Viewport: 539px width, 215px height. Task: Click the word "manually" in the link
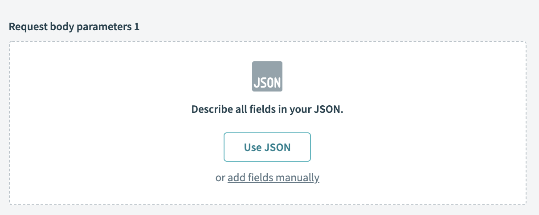pos(297,178)
